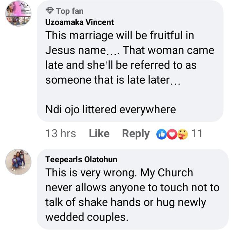236x230 pixels.
Task: Open the Teepearls Olatohun name link
Action: click(81, 160)
